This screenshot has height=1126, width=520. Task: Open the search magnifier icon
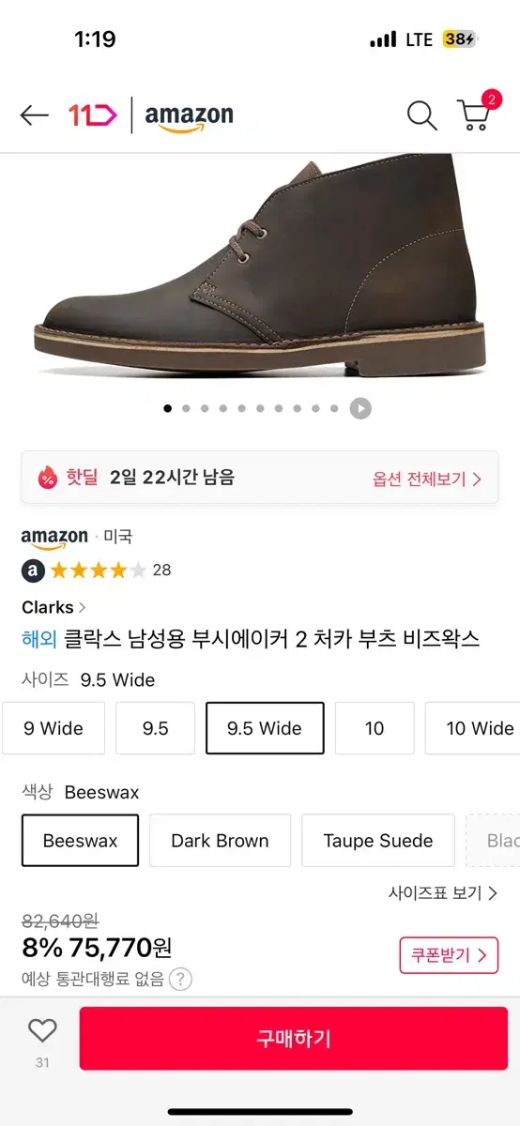click(421, 115)
